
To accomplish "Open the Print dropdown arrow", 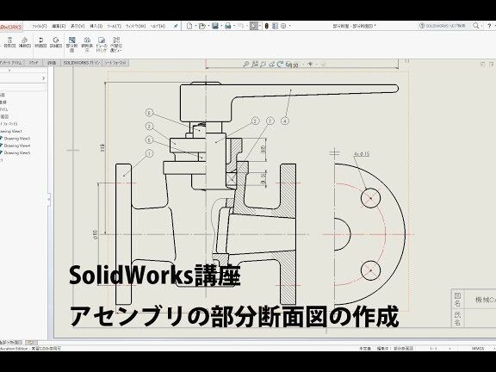I will (x=234, y=26).
